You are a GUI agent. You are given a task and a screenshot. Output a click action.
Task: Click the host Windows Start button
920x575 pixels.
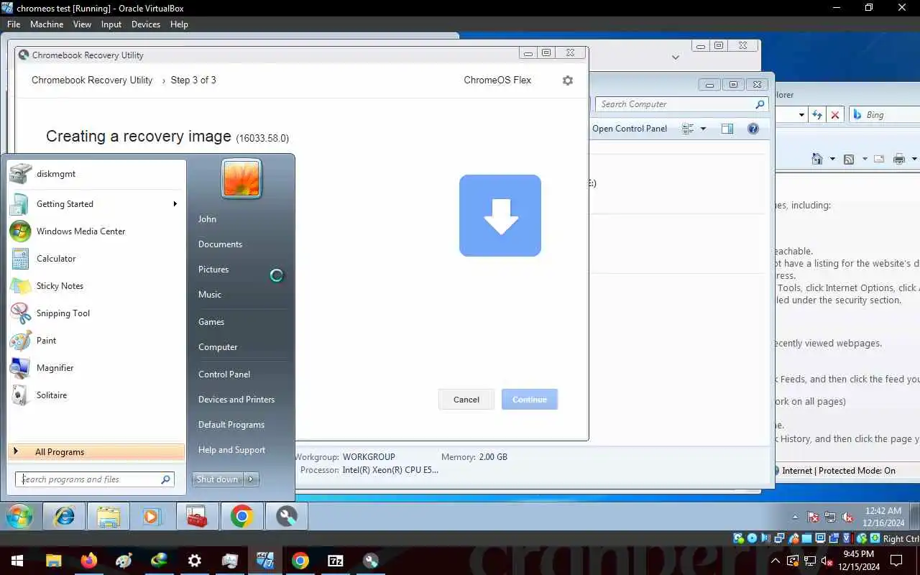tap(17, 561)
